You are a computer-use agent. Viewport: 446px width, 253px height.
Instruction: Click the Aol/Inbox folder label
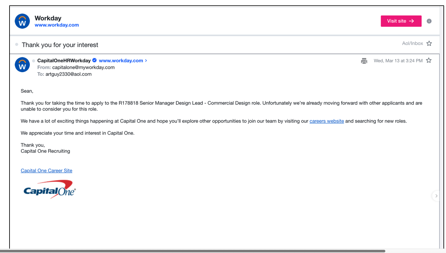pos(412,43)
